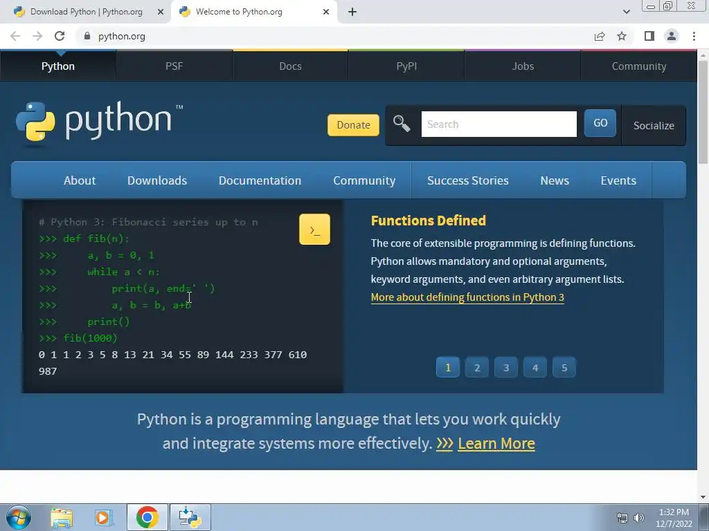Click the share page icon in address bar
Image resolution: width=709 pixels, height=531 pixels.
coord(600,36)
